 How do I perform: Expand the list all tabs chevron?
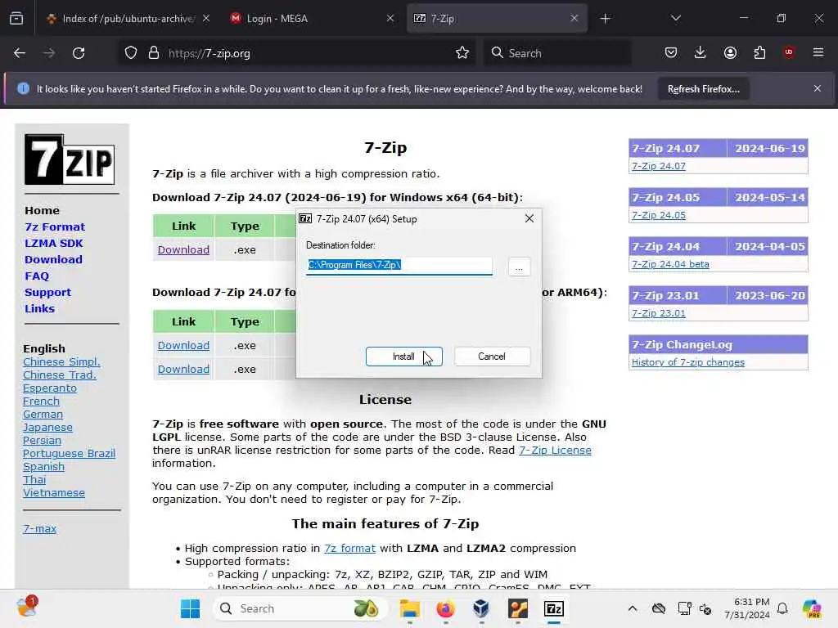pyautogui.click(x=675, y=18)
